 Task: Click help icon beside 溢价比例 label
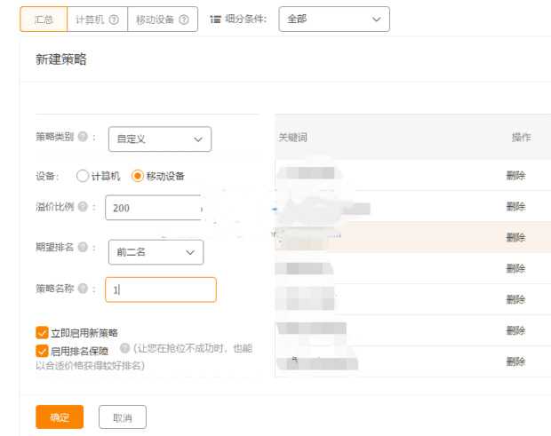coord(83,207)
